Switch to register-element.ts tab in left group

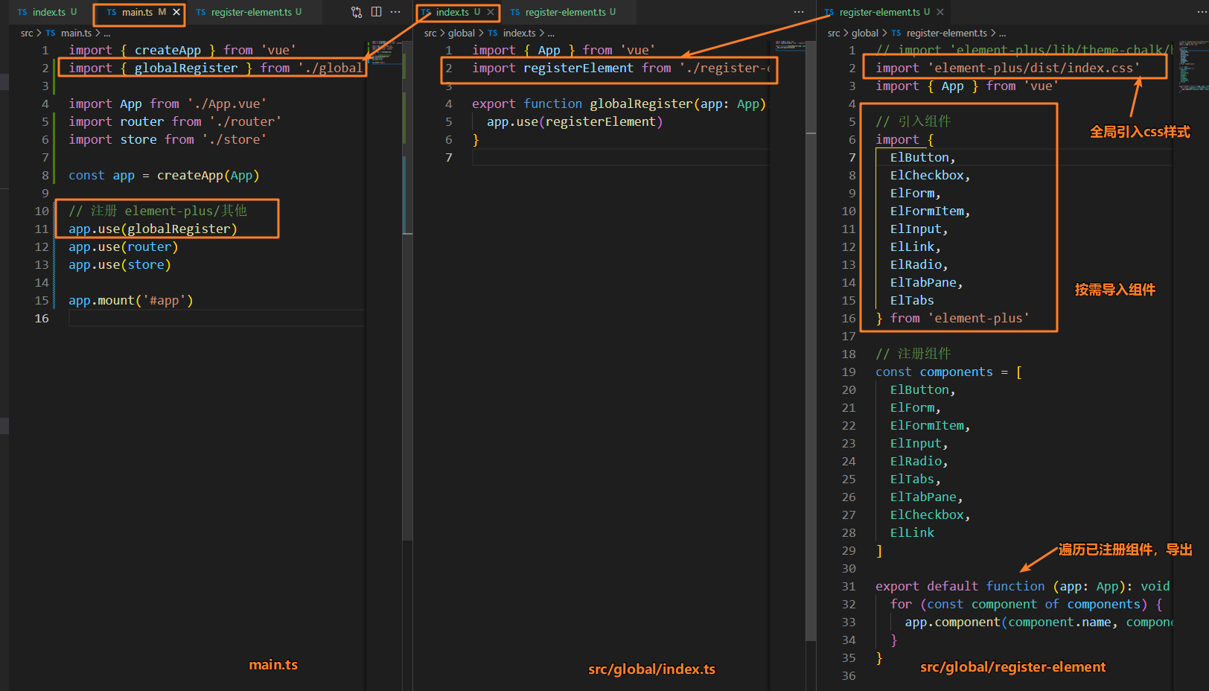click(x=249, y=12)
